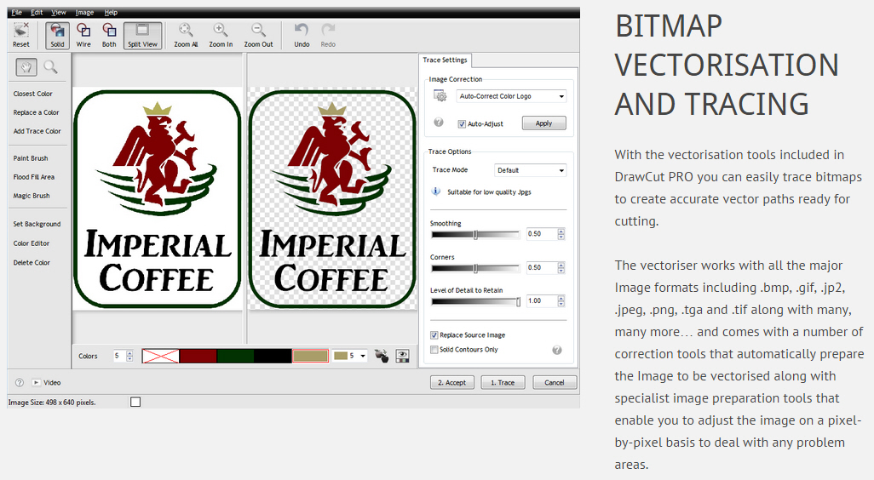Open the Image menu
The height and width of the screenshot is (480, 874).
coord(84,12)
